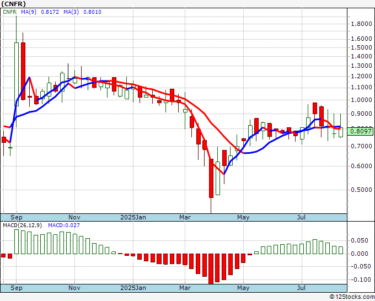Click the 1.8000 price axis label
Image resolution: width=375 pixels, height=301 pixels.
[361, 24]
